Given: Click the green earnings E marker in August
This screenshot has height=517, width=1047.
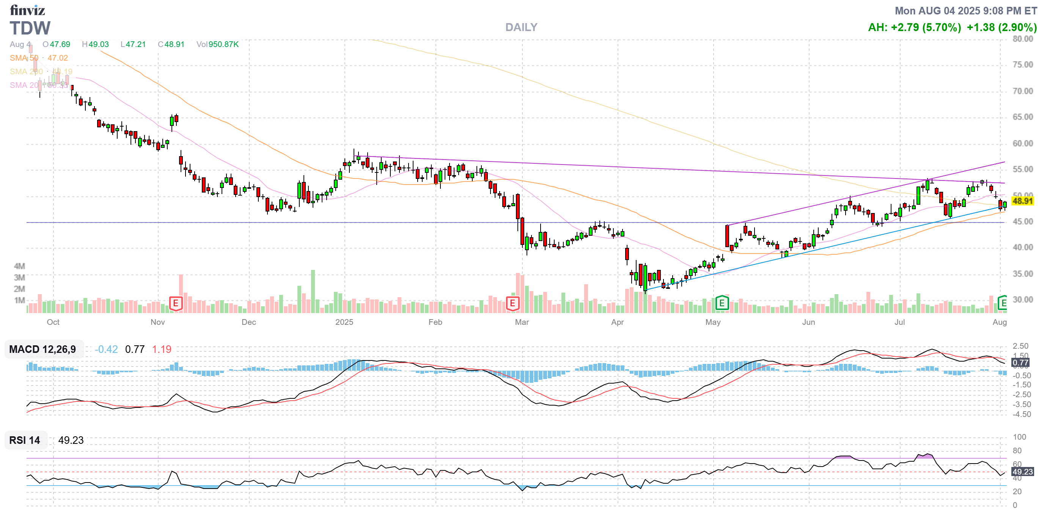Looking at the screenshot, I should [1002, 303].
